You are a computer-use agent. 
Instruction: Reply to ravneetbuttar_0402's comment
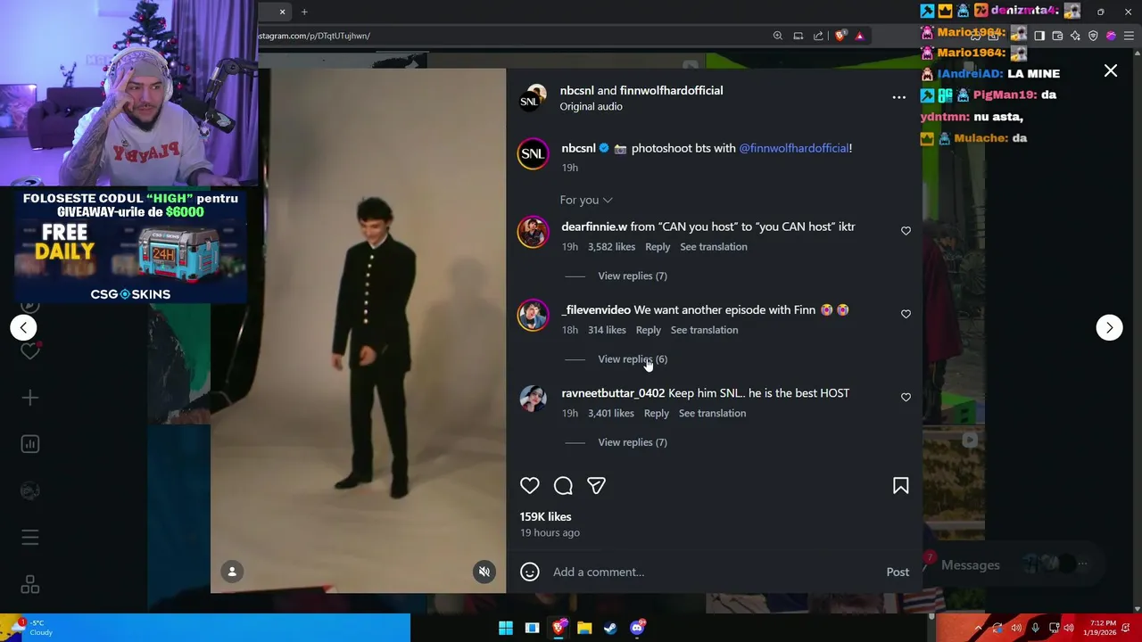657,413
